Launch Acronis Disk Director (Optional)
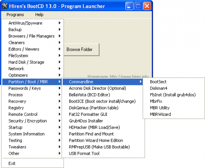This screenshot has width=205, height=168. tap(103, 88)
